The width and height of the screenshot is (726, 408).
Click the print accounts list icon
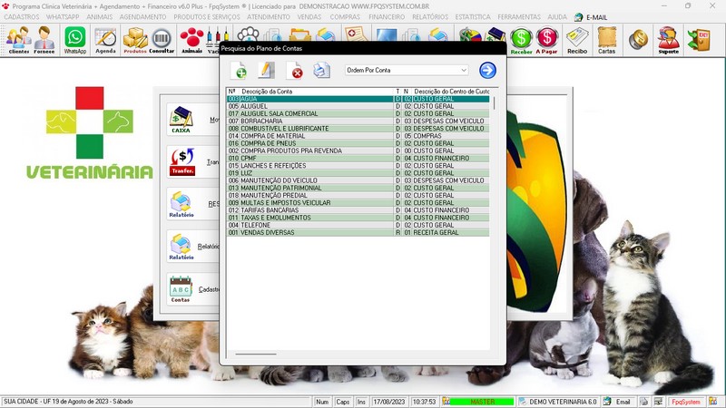321,71
